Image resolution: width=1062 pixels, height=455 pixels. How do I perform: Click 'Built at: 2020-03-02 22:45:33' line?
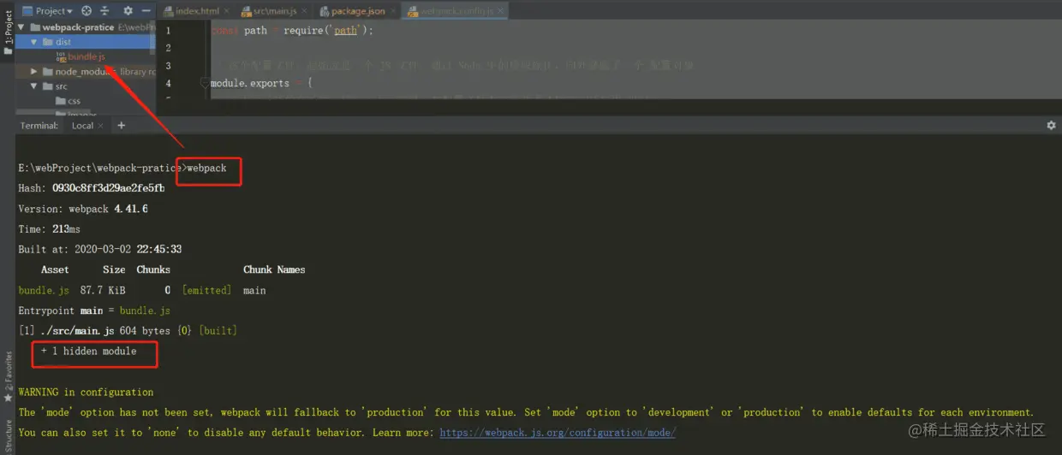click(99, 250)
